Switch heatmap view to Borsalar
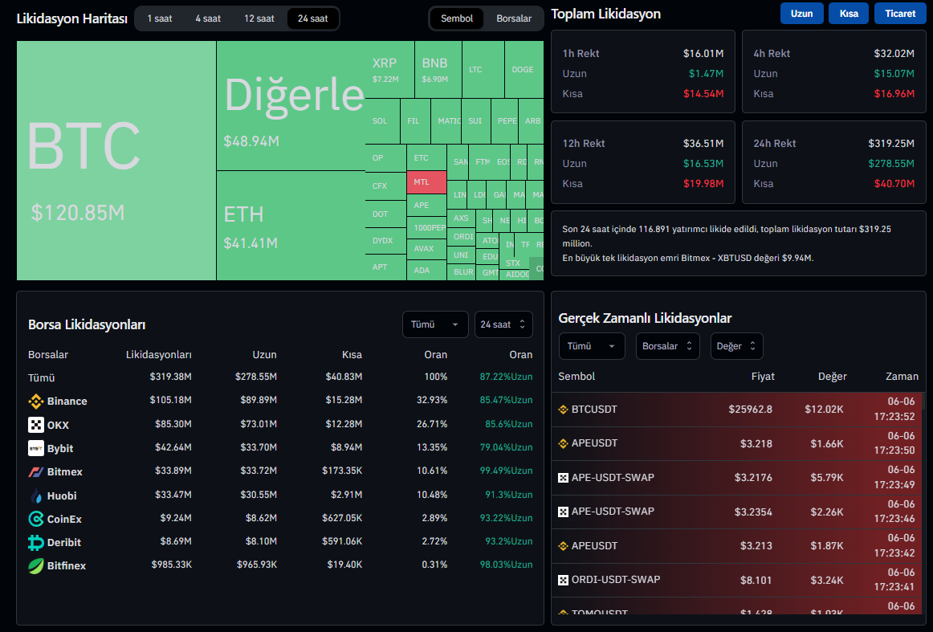This screenshot has width=933, height=632. tap(513, 18)
